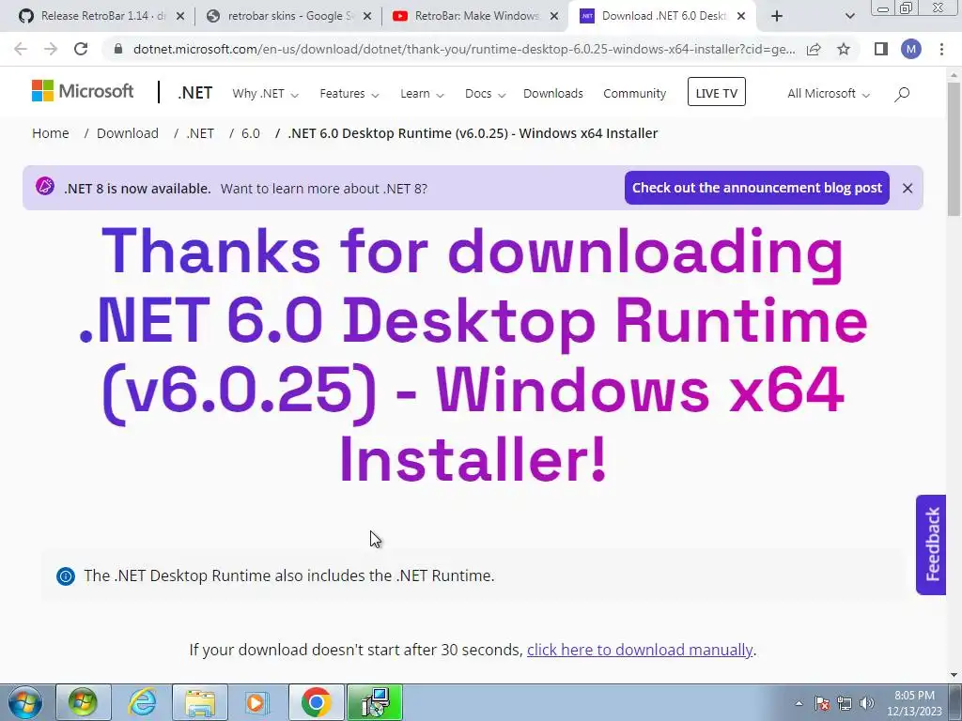Click the network tray icon
Screen dimensions: 962x721
coord(845,703)
